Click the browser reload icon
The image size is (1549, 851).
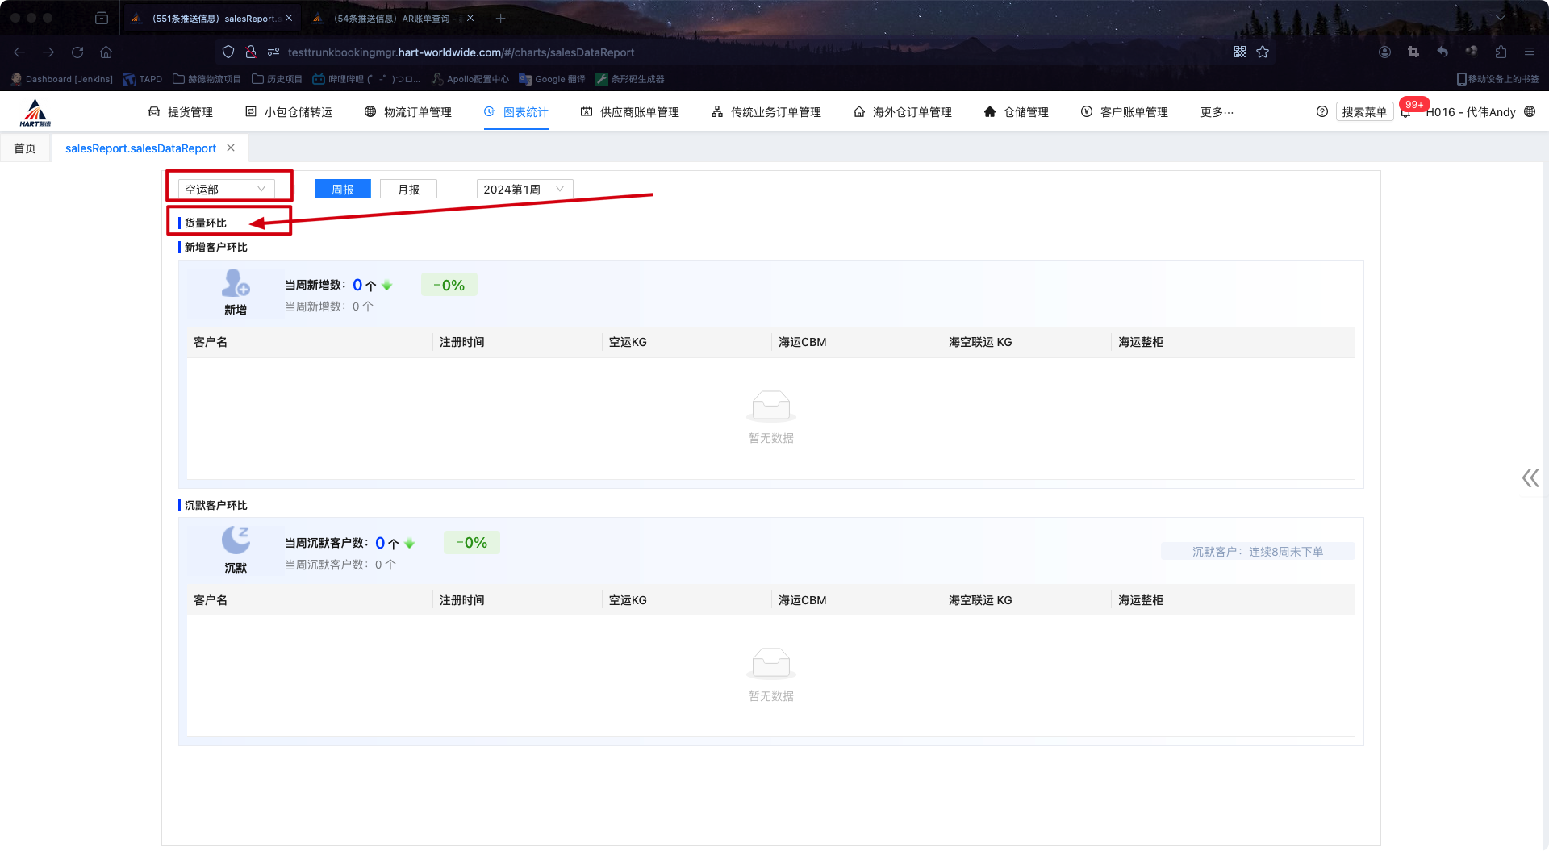coord(77,52)
